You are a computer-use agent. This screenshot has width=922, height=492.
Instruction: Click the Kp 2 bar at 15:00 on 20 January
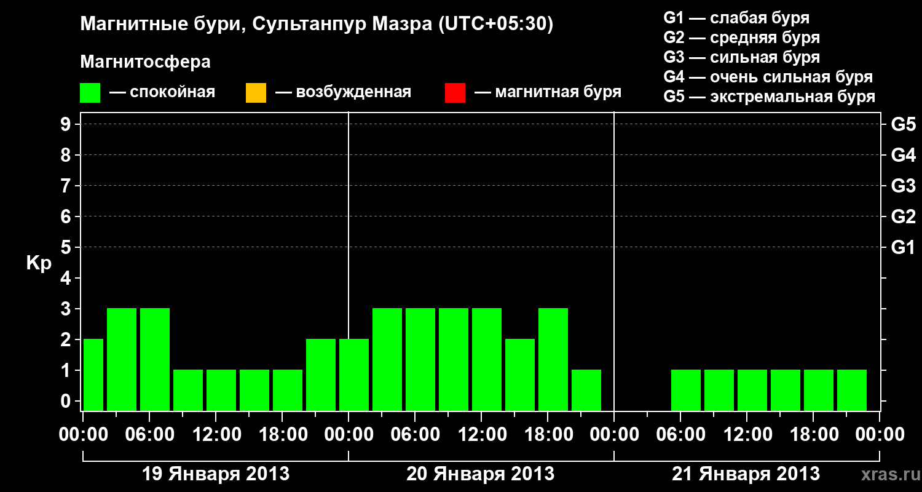pos(520,375)
